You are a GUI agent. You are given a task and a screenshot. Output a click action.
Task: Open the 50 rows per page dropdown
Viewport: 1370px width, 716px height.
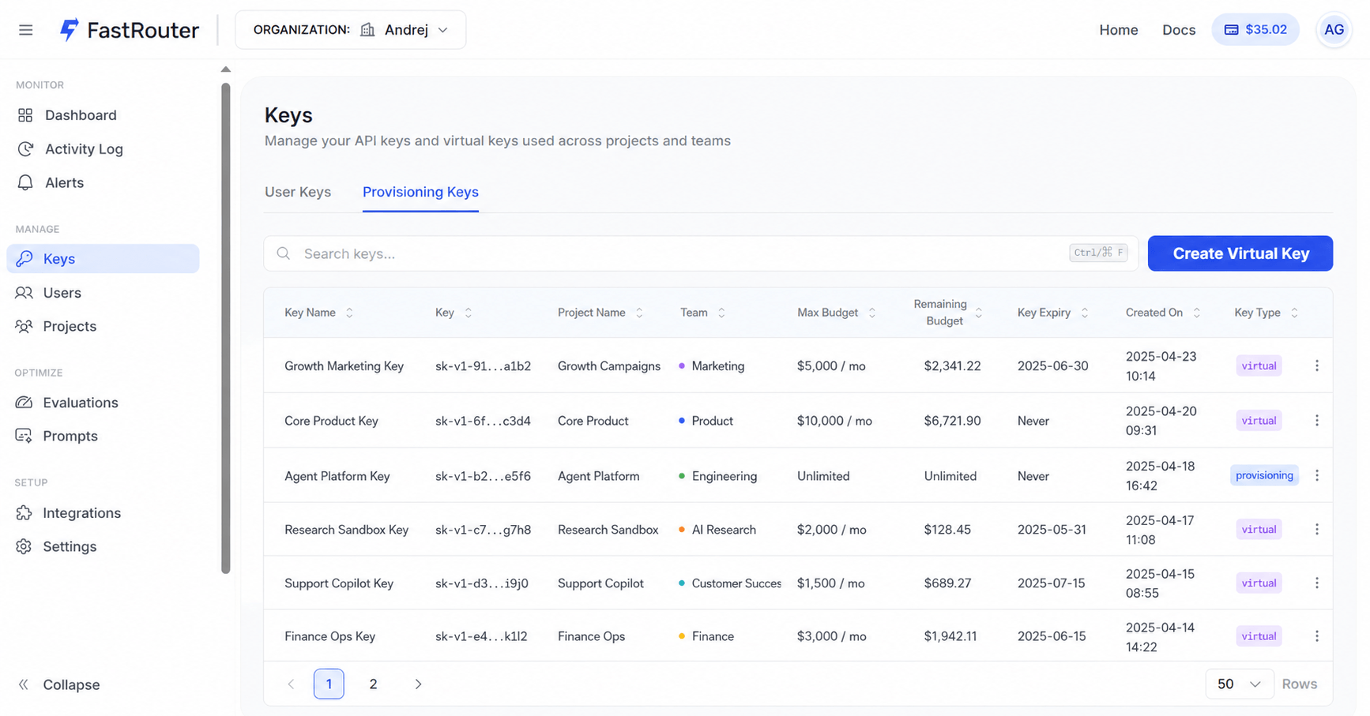pos(1239,684)
